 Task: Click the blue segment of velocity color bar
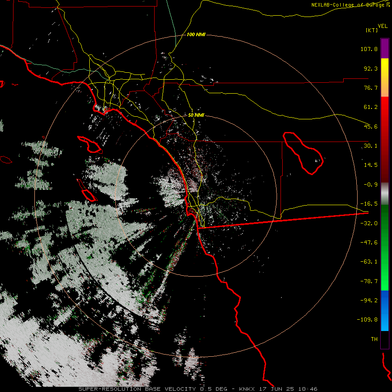click(385, 311)
